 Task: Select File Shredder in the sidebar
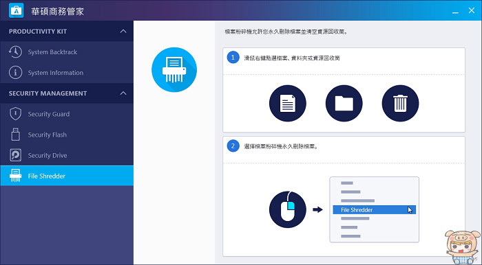point(67,176)
